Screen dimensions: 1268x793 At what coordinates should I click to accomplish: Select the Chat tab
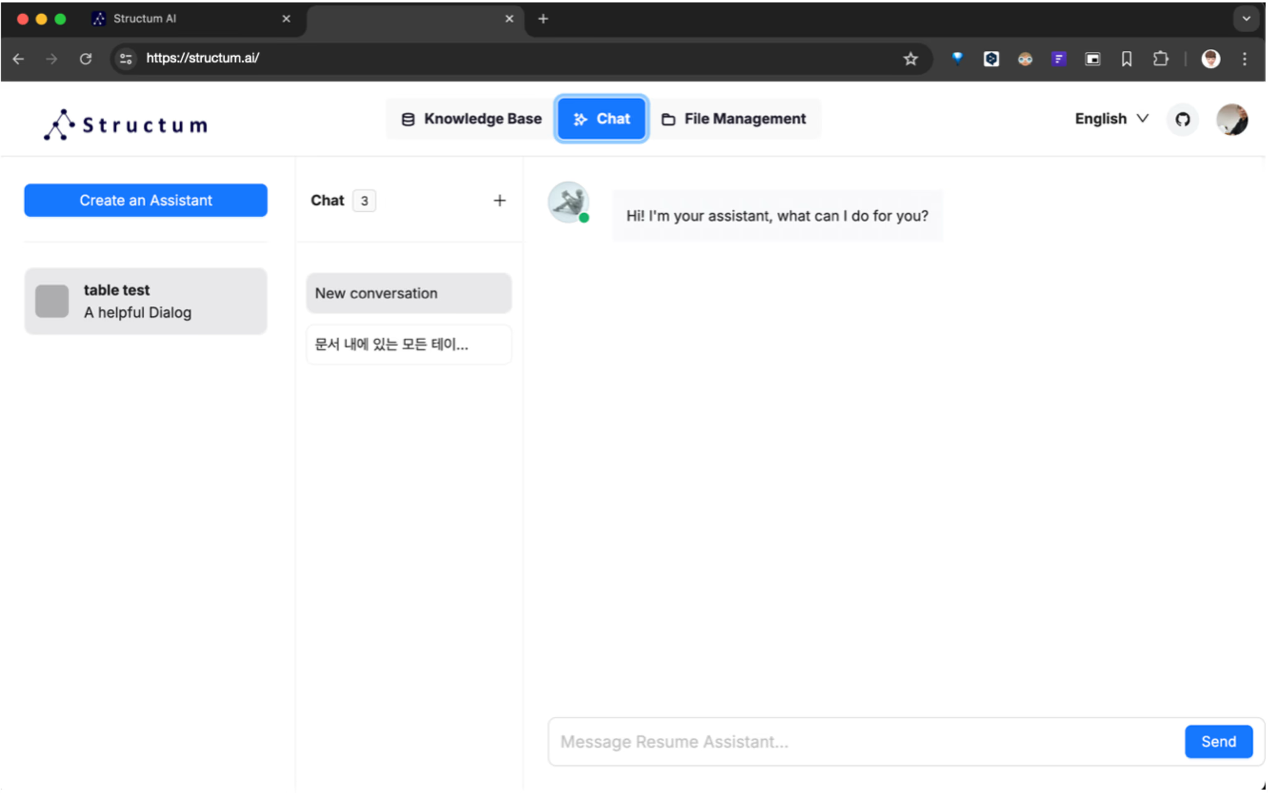[x=601, y=119]
